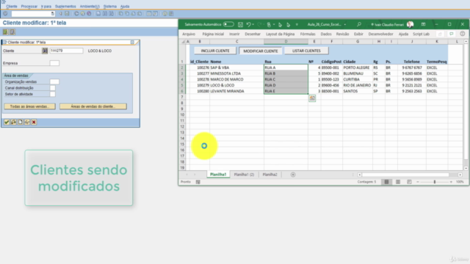Click the Quick Analysis icon below selected cells
Screen dimensions: 470x264
click(x=312, y=98)
